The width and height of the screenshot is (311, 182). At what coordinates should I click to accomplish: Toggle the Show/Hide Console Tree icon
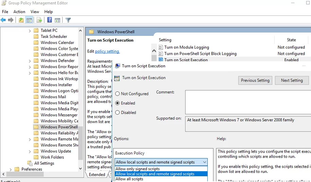pos(29,20)
